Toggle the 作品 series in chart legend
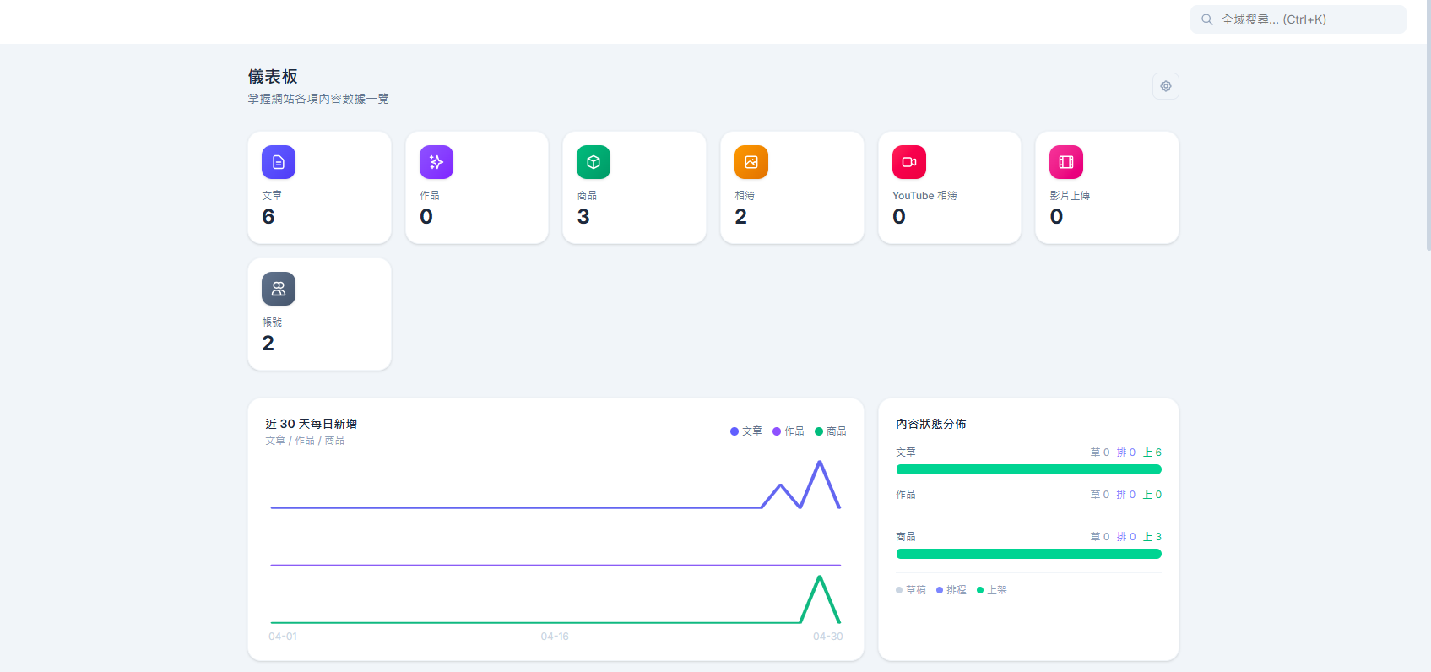Image resolution: width=1431 pixels, height=672 pixels. [789, 431]
